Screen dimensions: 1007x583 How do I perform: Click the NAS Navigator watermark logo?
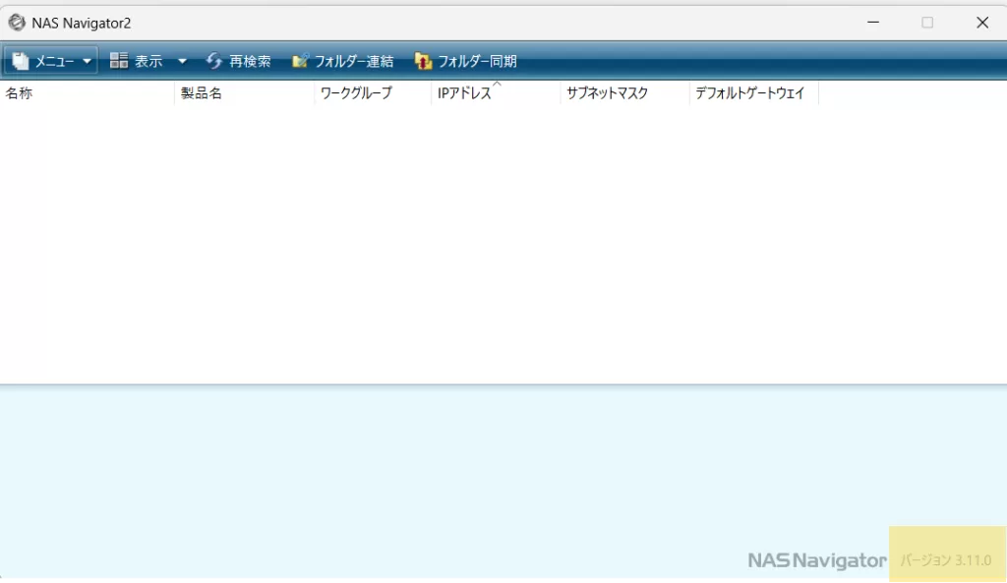pyautogui.click(x=819, y=559)
